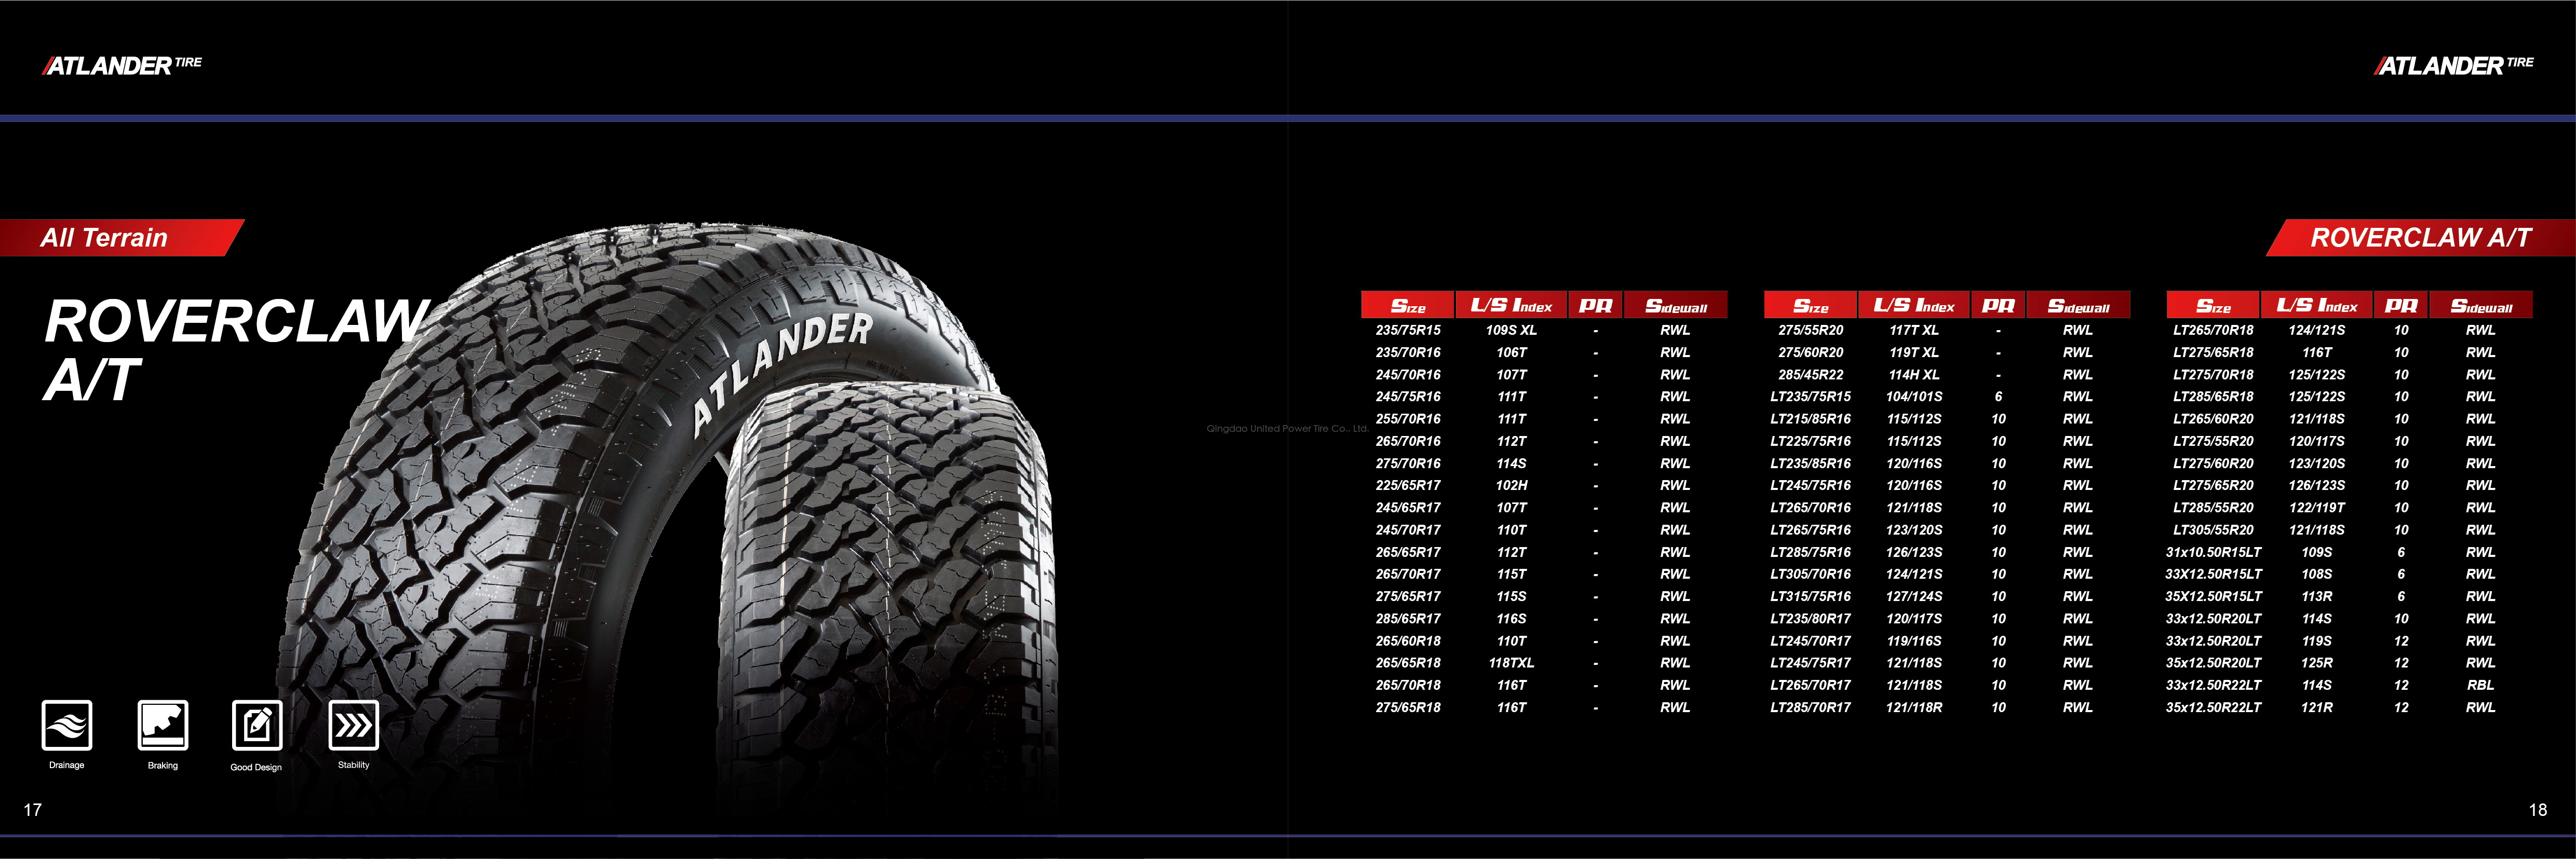The width and height of the screenshot is (2576, 859).
Task: Click the Stability text label
Action: click(x=353, y=765)
